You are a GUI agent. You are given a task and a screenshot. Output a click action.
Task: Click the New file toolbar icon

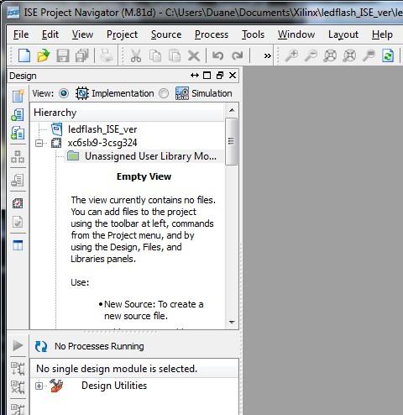click(x=24, y=55)
